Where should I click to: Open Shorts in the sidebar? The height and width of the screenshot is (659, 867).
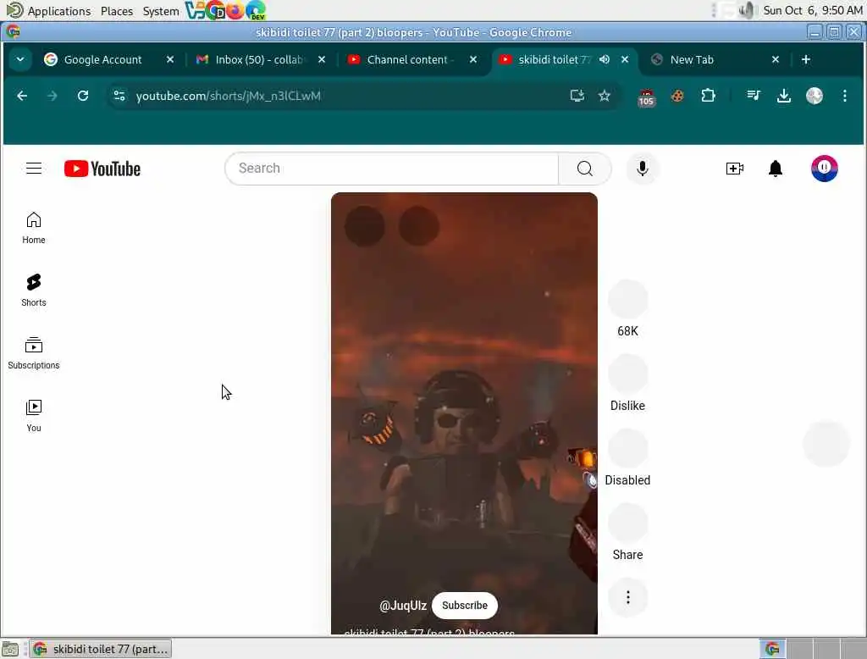34,290
